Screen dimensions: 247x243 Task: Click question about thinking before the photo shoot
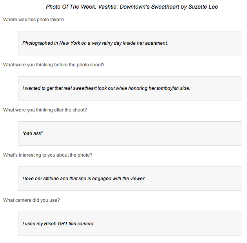coord(54,64)
